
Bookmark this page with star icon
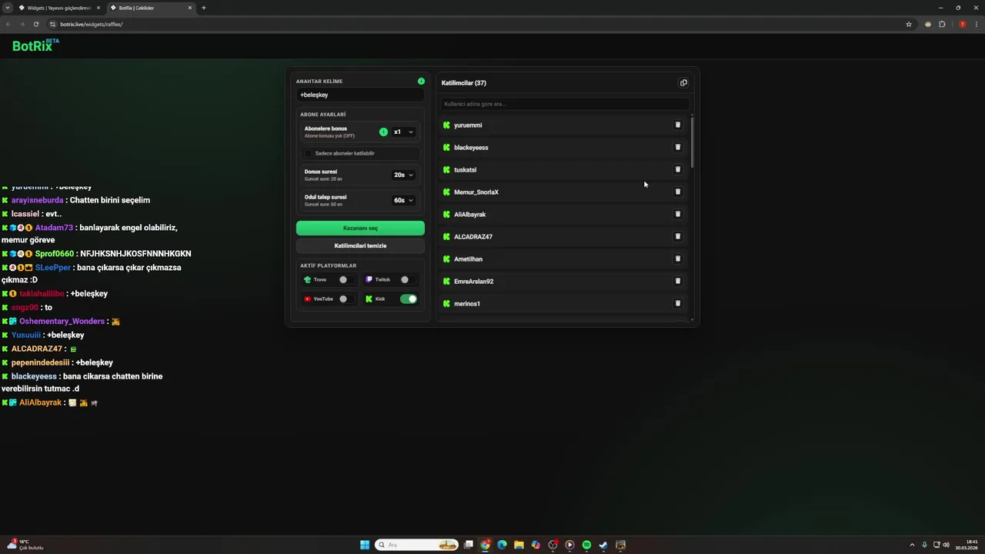[x=909, y=24]
